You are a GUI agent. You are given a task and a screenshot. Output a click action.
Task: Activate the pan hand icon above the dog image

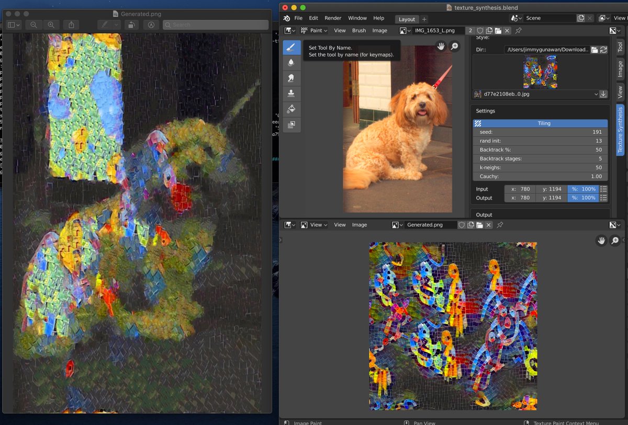[441, 46]
